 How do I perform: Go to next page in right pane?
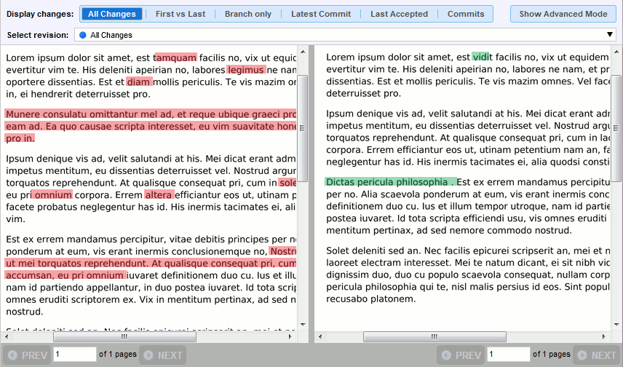[596, 355]
